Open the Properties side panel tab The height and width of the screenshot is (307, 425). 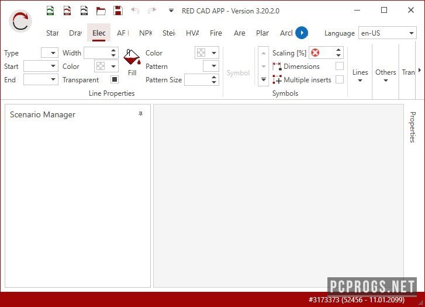412,127
